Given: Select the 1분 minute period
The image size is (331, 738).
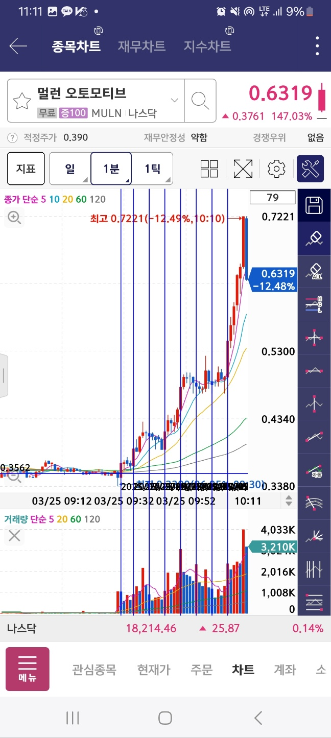Looking at the screenshot, I should (x=111, y=169).
